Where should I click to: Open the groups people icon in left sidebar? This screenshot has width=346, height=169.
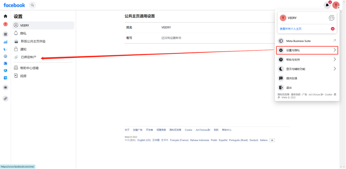(x=5, y=87)
